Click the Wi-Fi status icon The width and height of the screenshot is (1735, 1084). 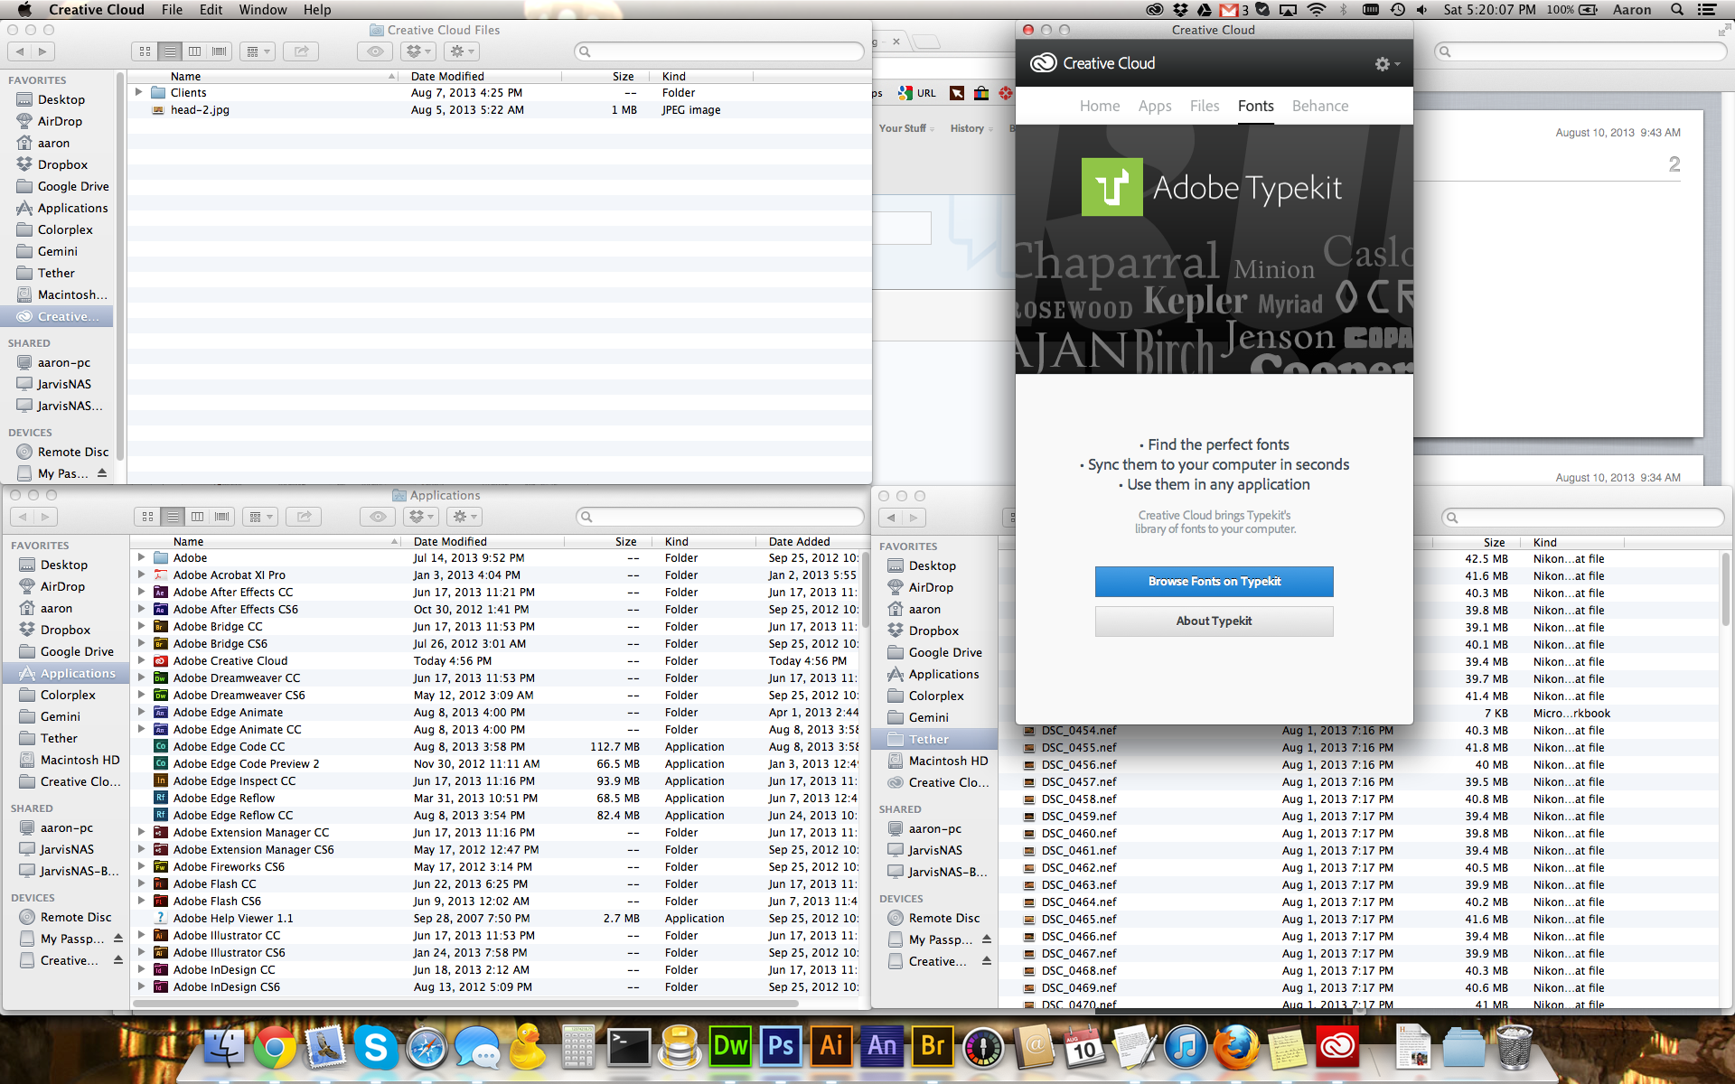(x=1317, y=10)
